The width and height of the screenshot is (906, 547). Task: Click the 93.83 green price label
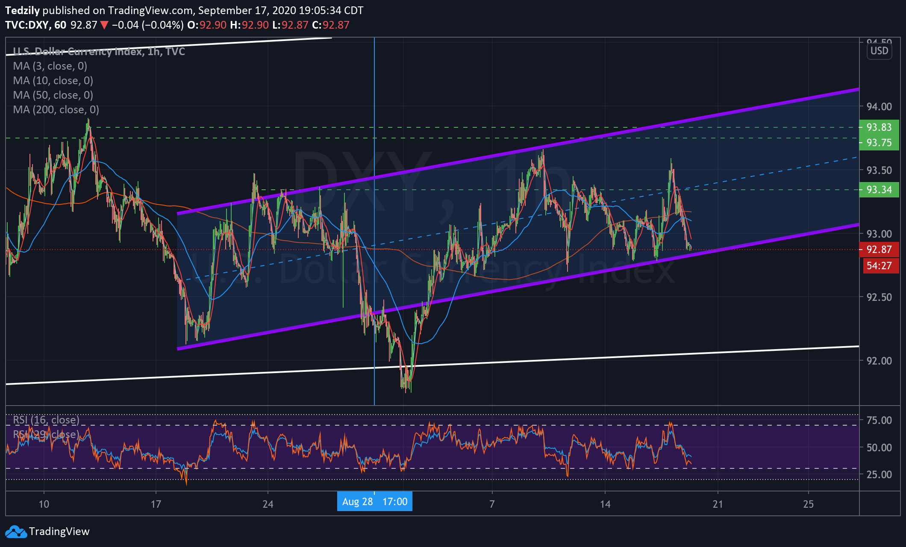879,127
